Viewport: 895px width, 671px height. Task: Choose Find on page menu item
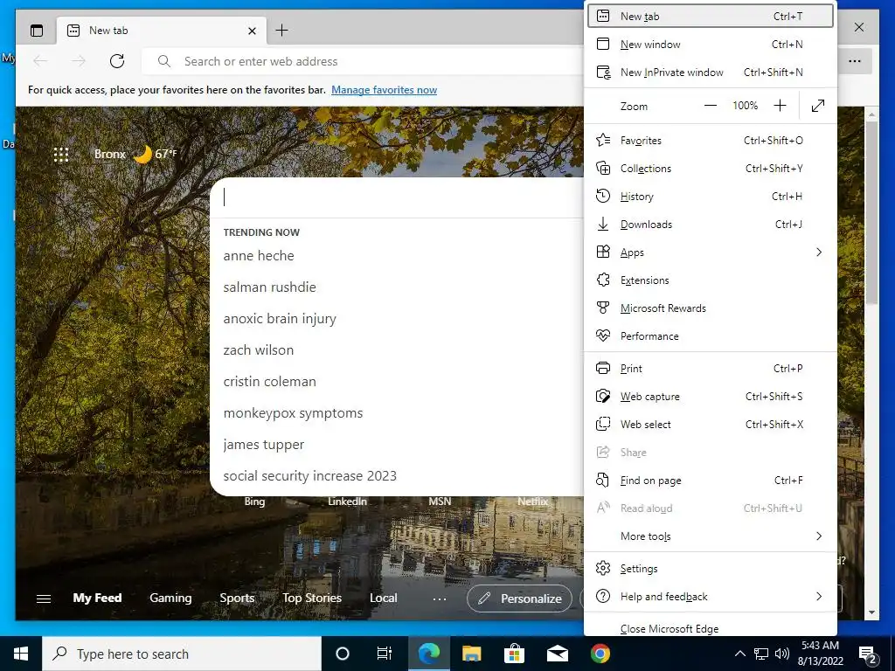coord(710,481)
